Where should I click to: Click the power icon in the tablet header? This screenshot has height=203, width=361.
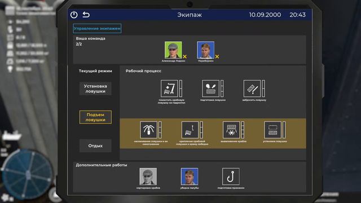[x=74, y=15]
